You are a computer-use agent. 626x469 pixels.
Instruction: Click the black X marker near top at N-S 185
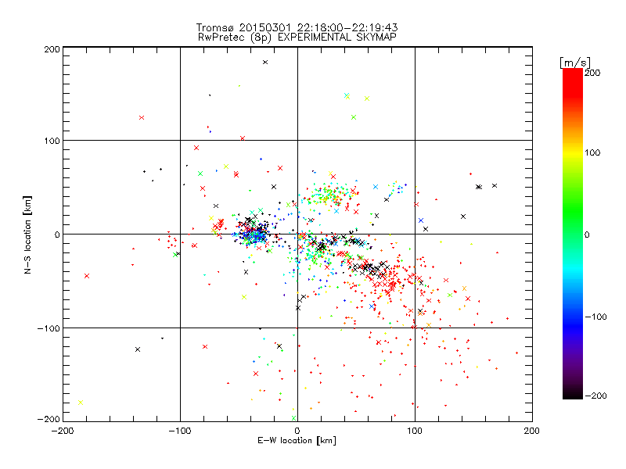pyautogui.click(x=265, y=63)
